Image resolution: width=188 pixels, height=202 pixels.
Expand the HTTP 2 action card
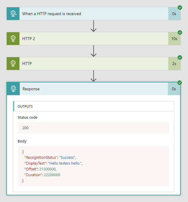[93, 39]
